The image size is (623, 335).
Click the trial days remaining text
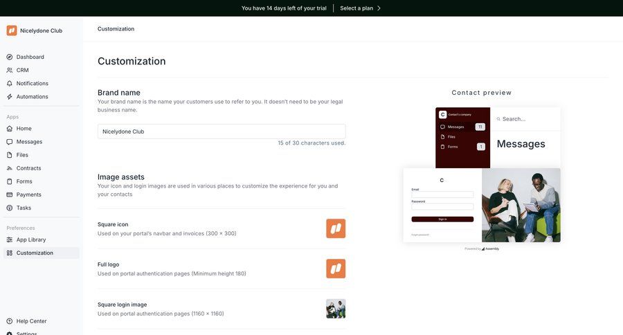click(284, 8)
